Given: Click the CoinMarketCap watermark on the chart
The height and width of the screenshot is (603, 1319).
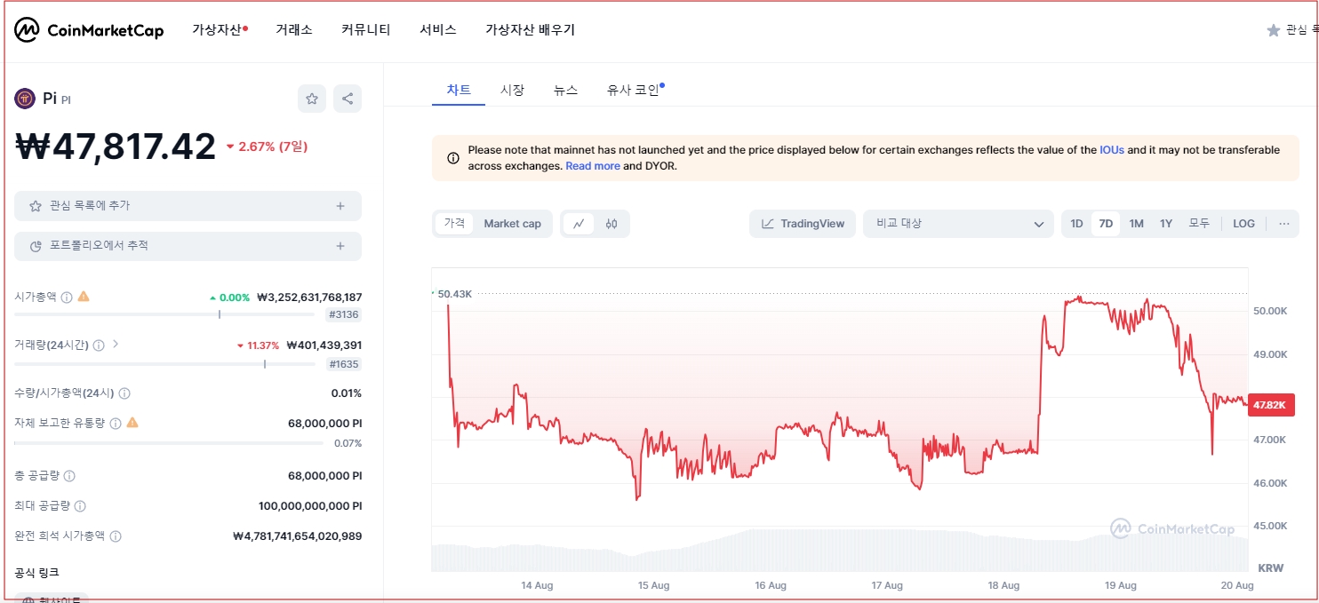Looking at the screenshot, I should (x=1174, y=528).
